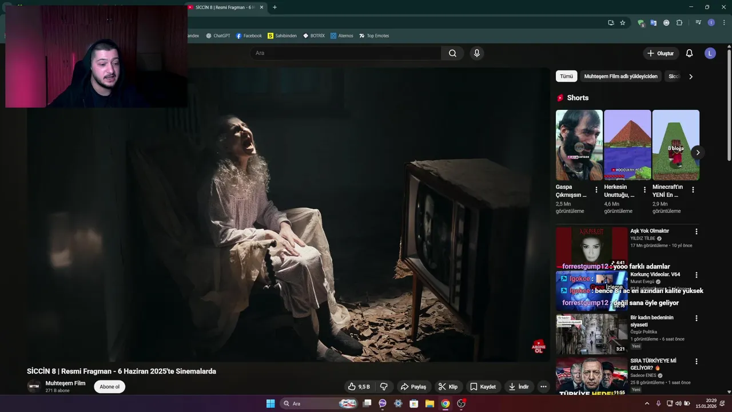The height and width of the screenshot is (412, 732).
Task: Show hidden system tray icons
Action: pos(647,403)
